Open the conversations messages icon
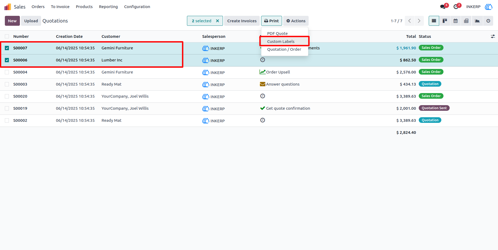 (x=443, y=7)
